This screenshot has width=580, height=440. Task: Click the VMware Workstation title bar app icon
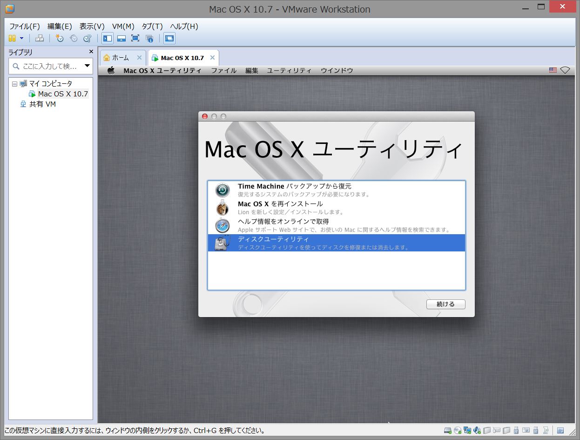click(9, 9)
